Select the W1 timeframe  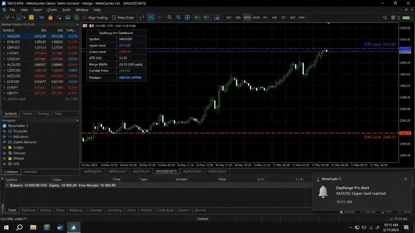(x=293, y=17)
